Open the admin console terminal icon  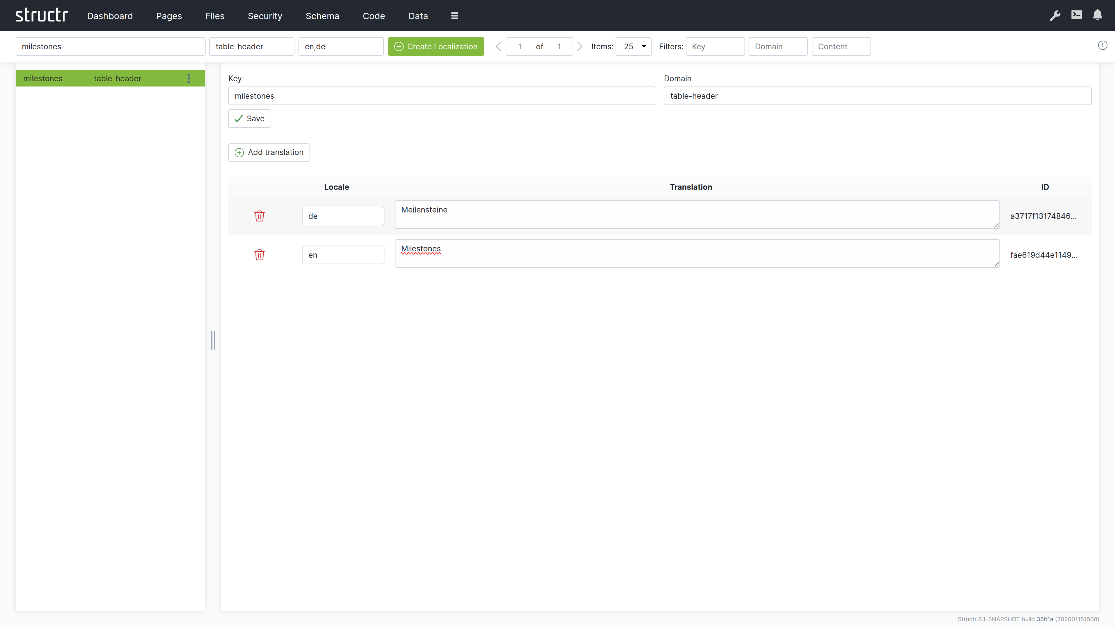pyautogui.click(x=1076, y=15)
